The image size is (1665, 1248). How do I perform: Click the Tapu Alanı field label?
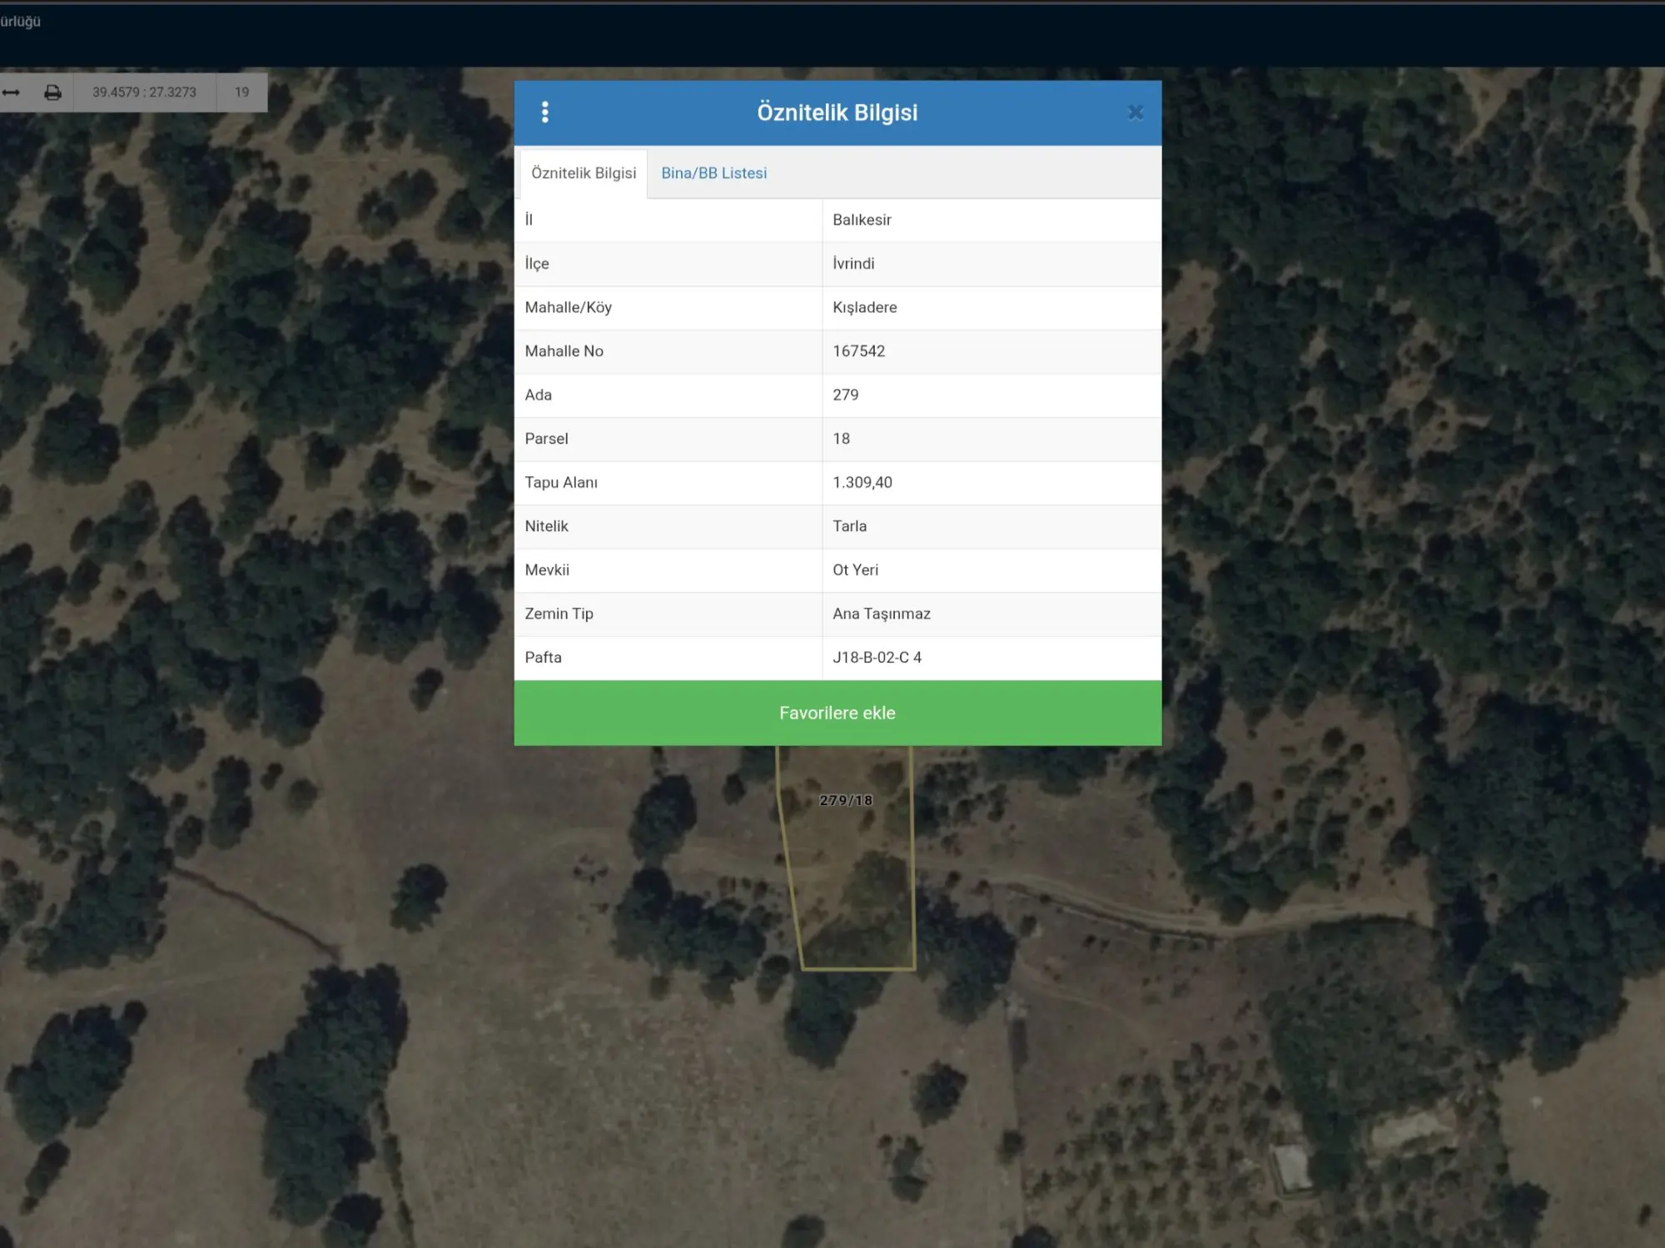click(561, 483)
